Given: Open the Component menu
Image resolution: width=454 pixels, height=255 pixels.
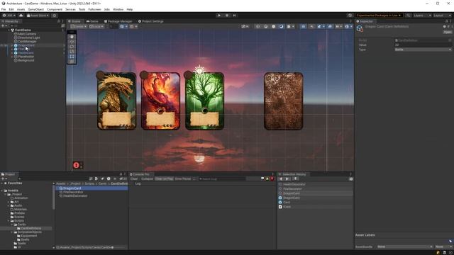Looking at the screenshot, I should [x=55, y=9].
